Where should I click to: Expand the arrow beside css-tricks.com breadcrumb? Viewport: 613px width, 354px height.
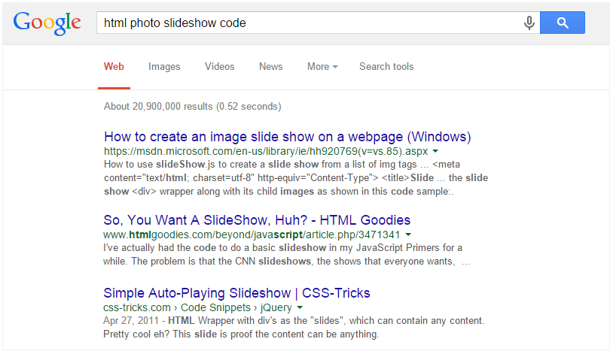point(300,307)
